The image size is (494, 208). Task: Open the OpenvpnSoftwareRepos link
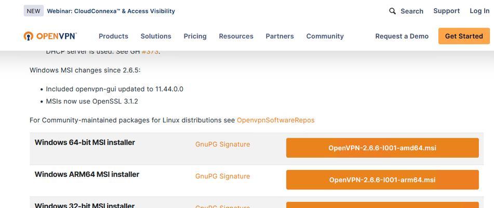[x=275, y=120]
